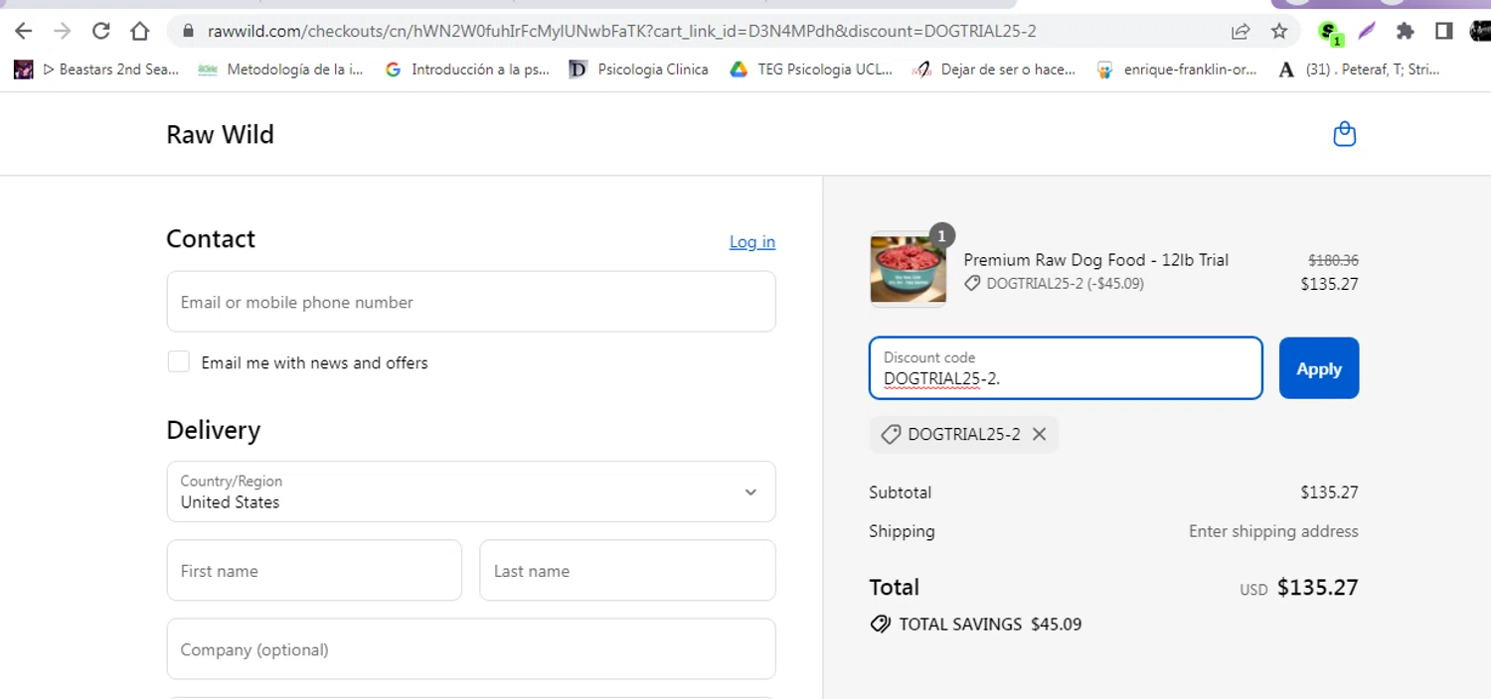This screenshot has width=1491, height=699.
Task: Apply the discount code
Action: coord(1318,368)
